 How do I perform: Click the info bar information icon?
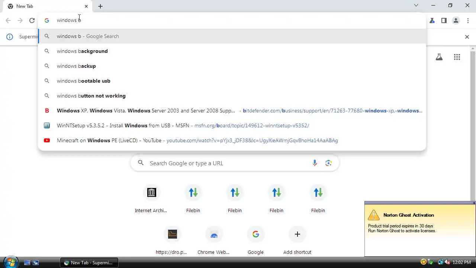(x=10, y=36)
